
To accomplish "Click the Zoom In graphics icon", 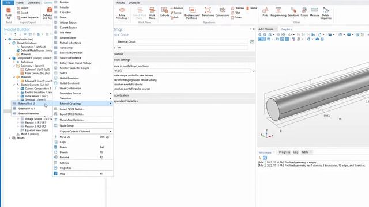I will (260, 34).
